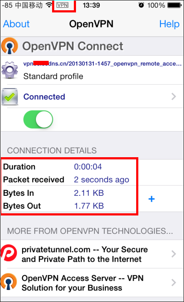Tap the Wi-Fi signal icon in status bar
184x302 pixels.
coord(50,5)
